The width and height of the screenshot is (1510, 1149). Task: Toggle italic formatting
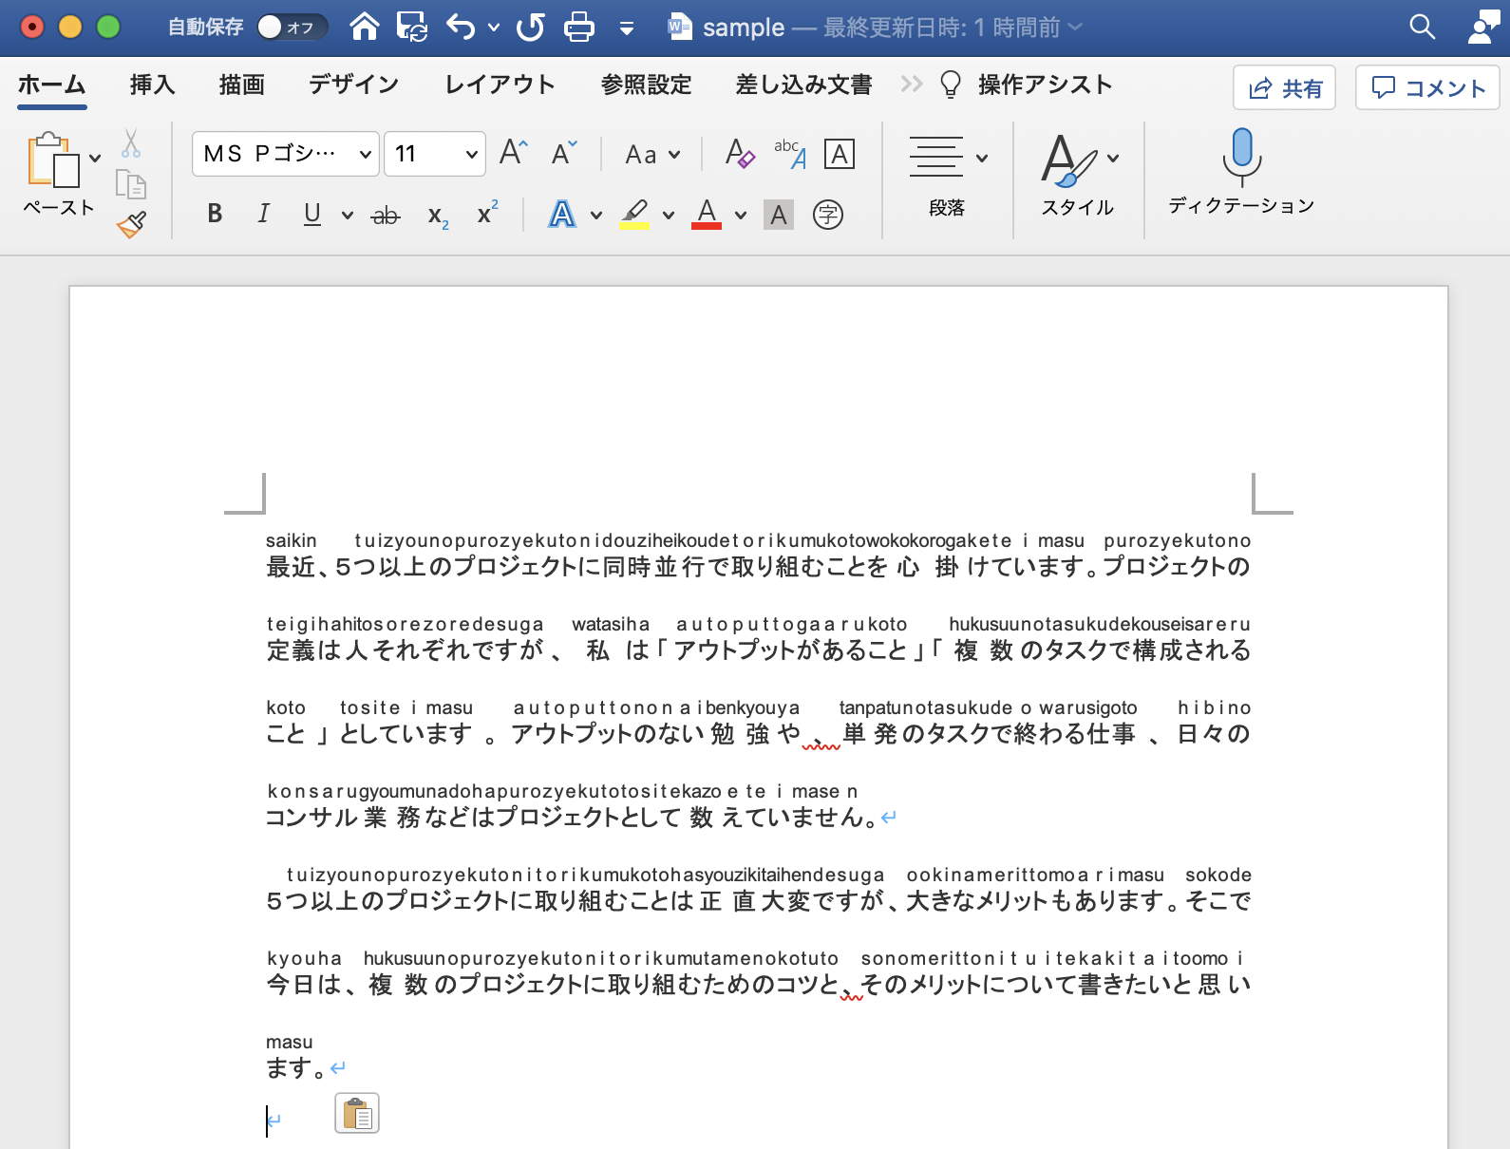(x=264, y=214)
